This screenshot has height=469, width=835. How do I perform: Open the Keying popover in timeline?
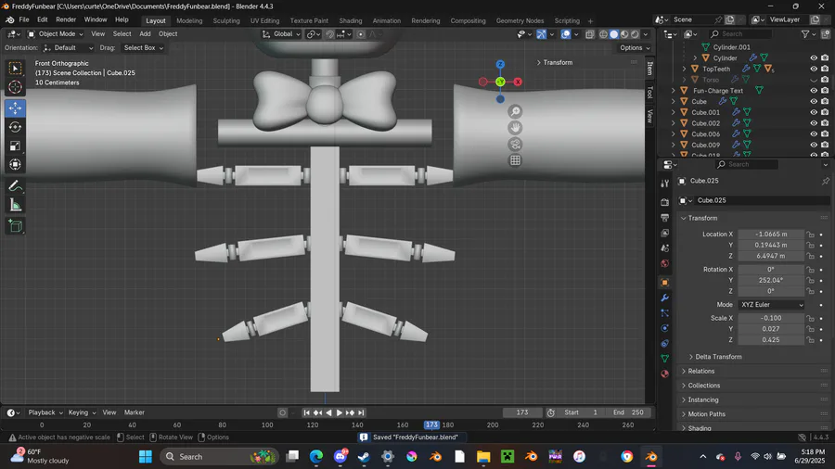pos(82,412)
